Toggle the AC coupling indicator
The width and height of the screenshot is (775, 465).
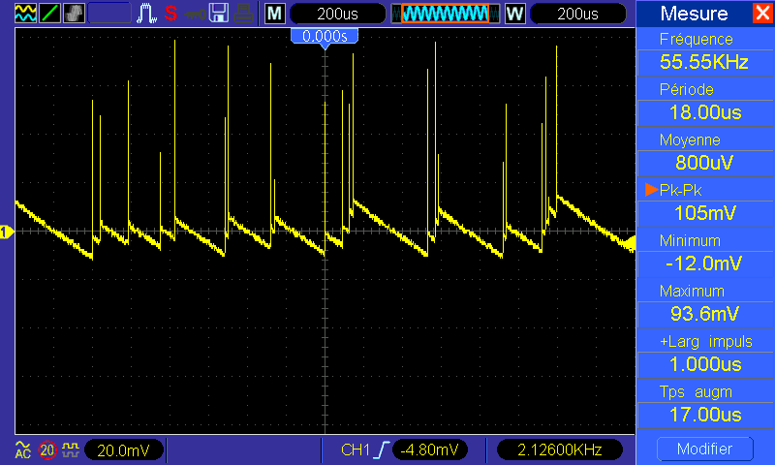pos(23,449)
